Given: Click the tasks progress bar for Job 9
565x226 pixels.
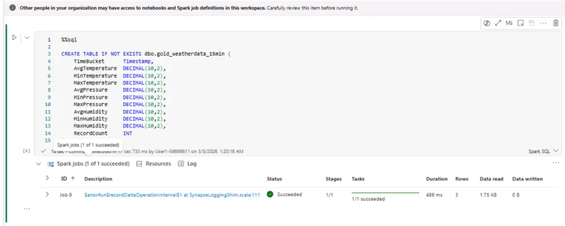Looking at the screenshot, I should pyautogui.click(x=385, y=193).
